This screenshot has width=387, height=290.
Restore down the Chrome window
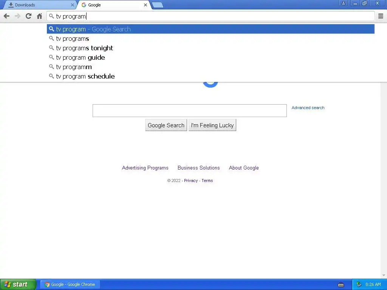coord(365,3)
